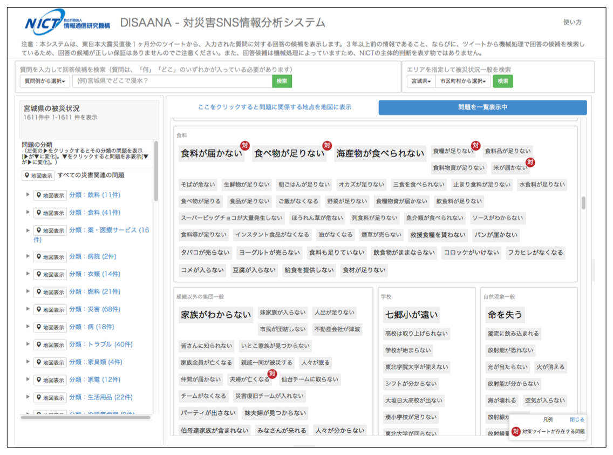The height and width of the screenshot is (455, 613).
Task: Show map for 分類:病院
Action: (50, 257)
